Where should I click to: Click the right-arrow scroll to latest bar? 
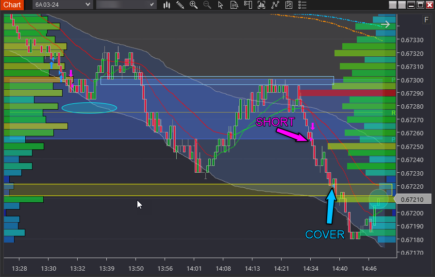pos(385,24)
